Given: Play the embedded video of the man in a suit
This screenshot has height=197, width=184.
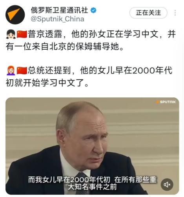Looking at the screenshot, I should 92,146.
